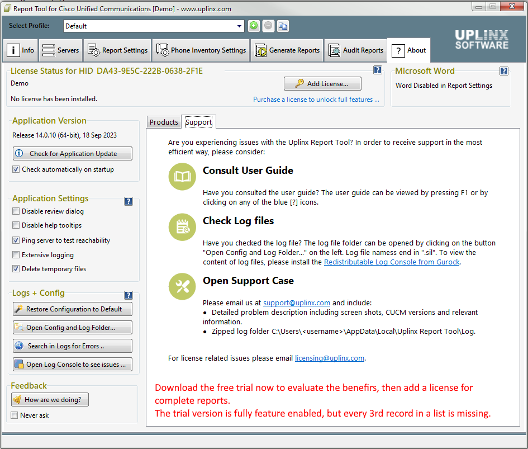Click the Check Log files round icon
This screenshot has width=528, height=449.
coord(182,227)
